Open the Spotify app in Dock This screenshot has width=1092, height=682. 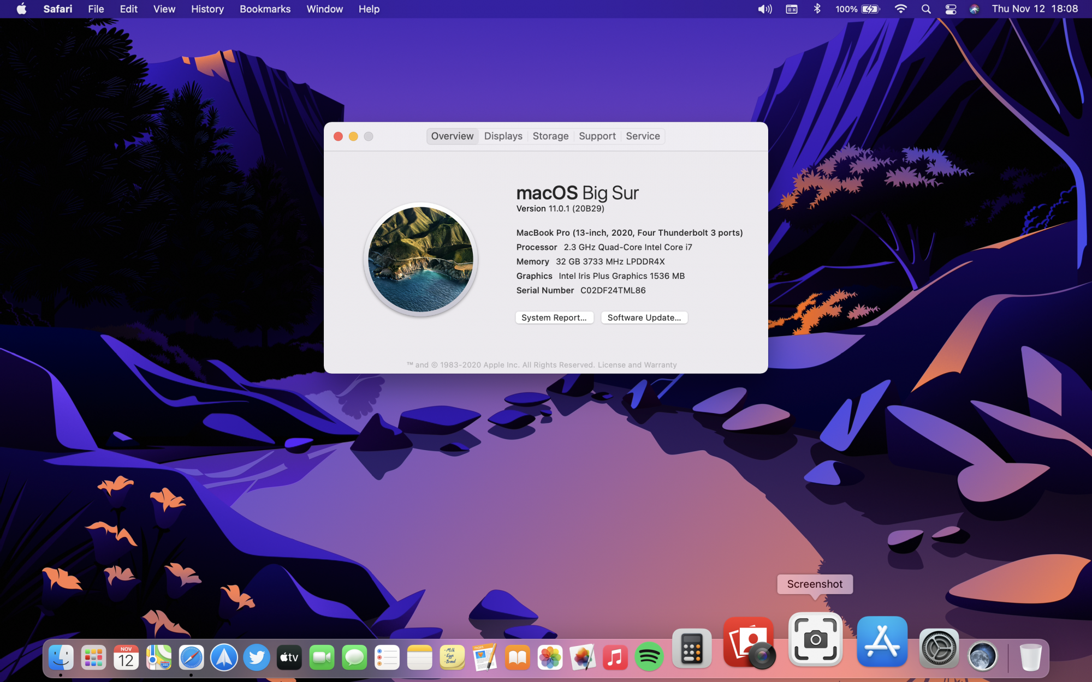pyautogui.click(x=648, y=657)
